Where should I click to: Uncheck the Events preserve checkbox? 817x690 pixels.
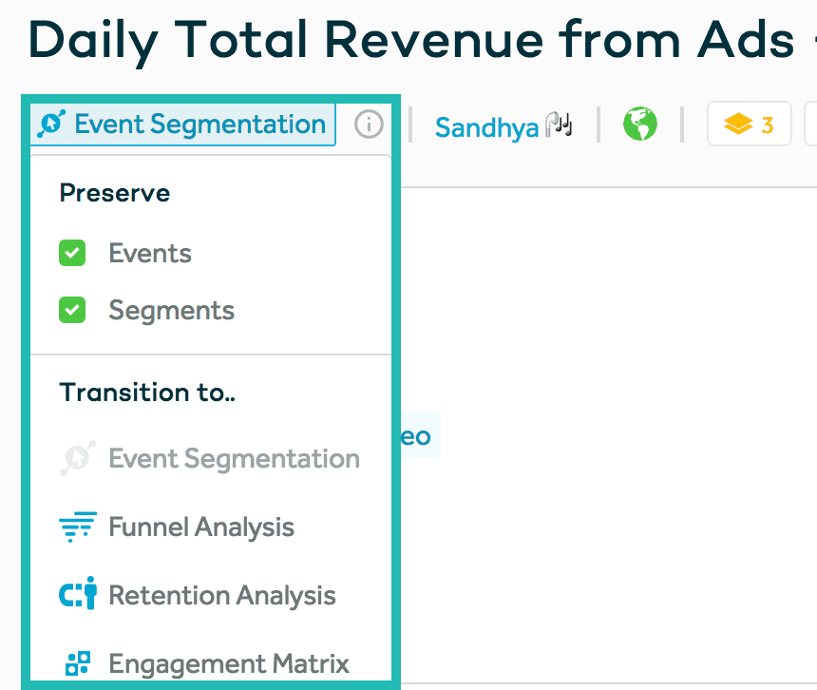pyautogui.click(x=72, y=254)
